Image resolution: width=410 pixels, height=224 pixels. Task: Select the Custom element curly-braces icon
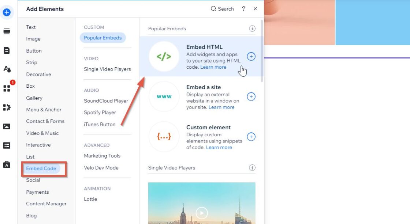coord(163,137)
